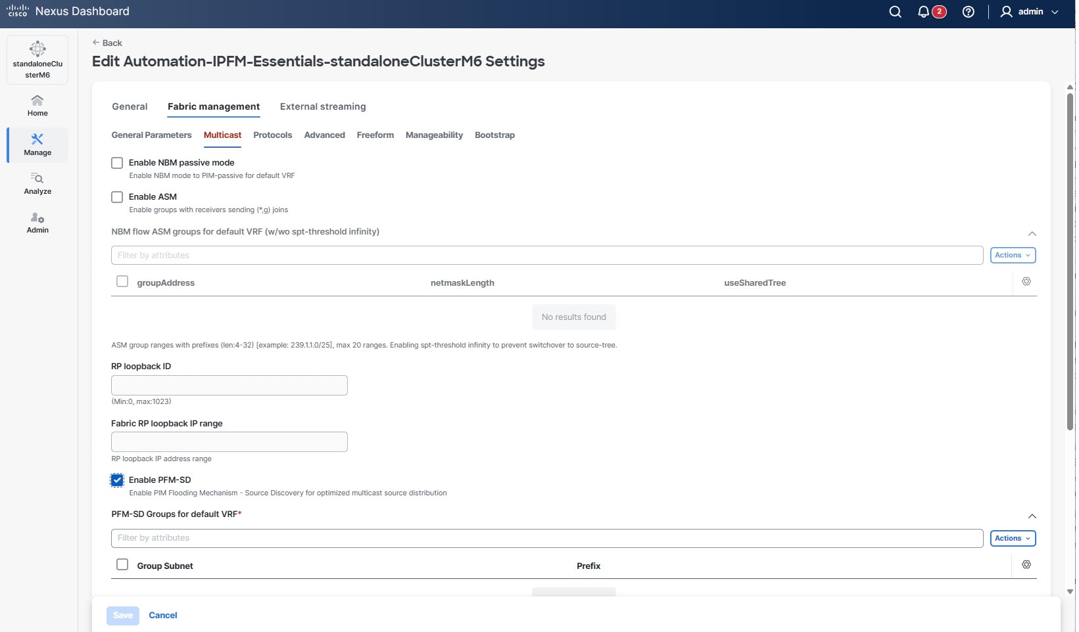Uncheck Enable PFM-SD checkbox

coord(117,480)
